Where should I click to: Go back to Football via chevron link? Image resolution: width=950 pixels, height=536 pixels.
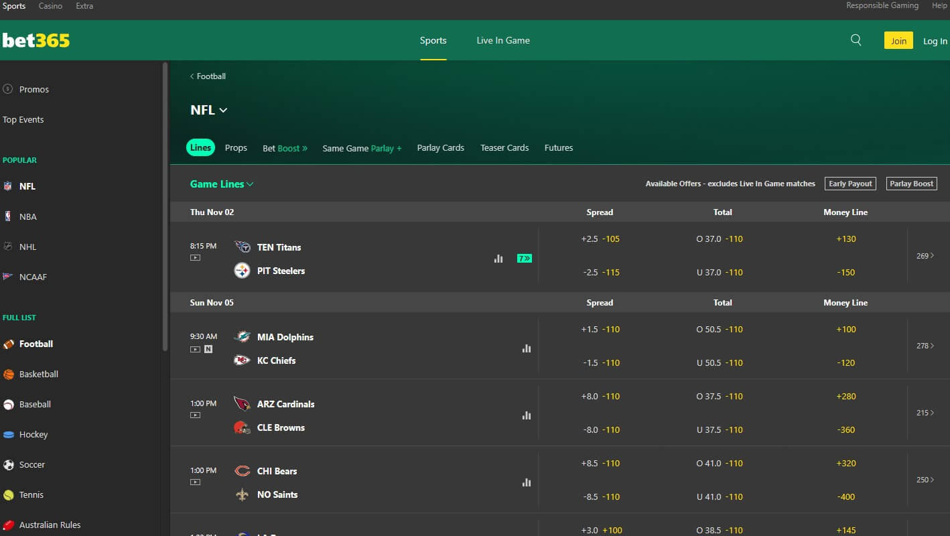pyautogui.click(x=208, y=76)
